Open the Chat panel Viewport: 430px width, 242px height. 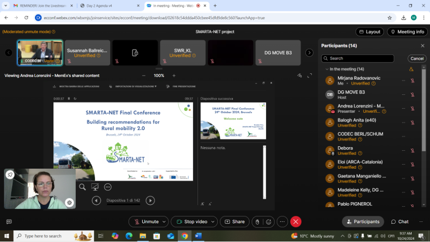(x=400, y=221)
